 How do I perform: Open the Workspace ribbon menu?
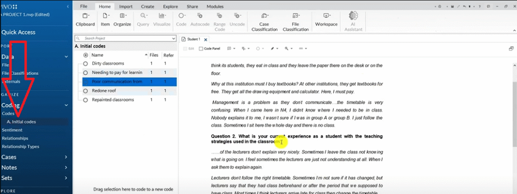(x=326, y=20)
